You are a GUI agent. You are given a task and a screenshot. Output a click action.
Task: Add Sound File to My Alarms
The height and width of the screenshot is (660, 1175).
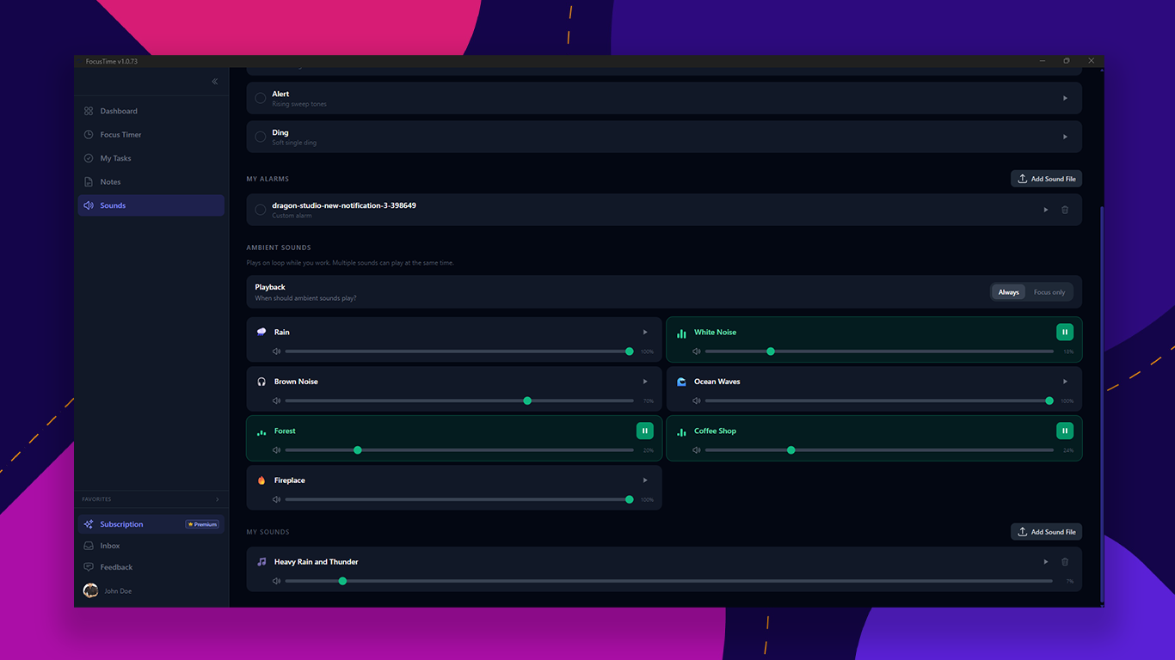point(1046,179)
